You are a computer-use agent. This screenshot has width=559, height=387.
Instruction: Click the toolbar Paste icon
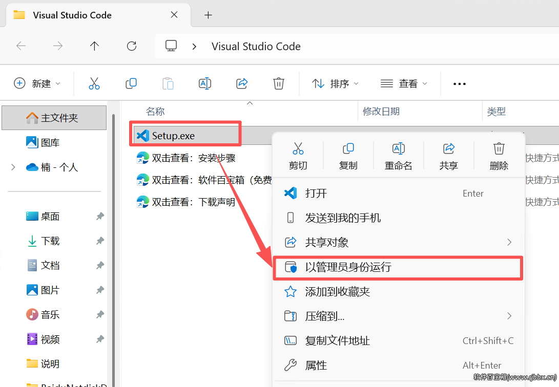pos(168,83)
